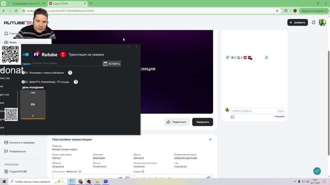
Task: Paste link with the ВСТАВИТЬ button
Action: [112, 64]
